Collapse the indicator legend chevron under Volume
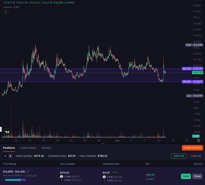Viewport: 205px width, 185px height. pos(6,12)
